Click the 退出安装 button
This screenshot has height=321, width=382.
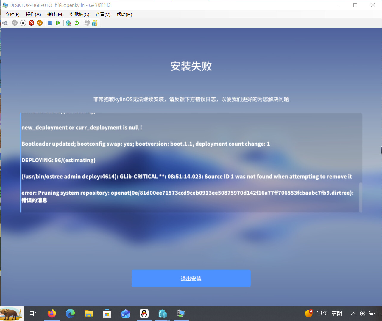click(191, 278)
